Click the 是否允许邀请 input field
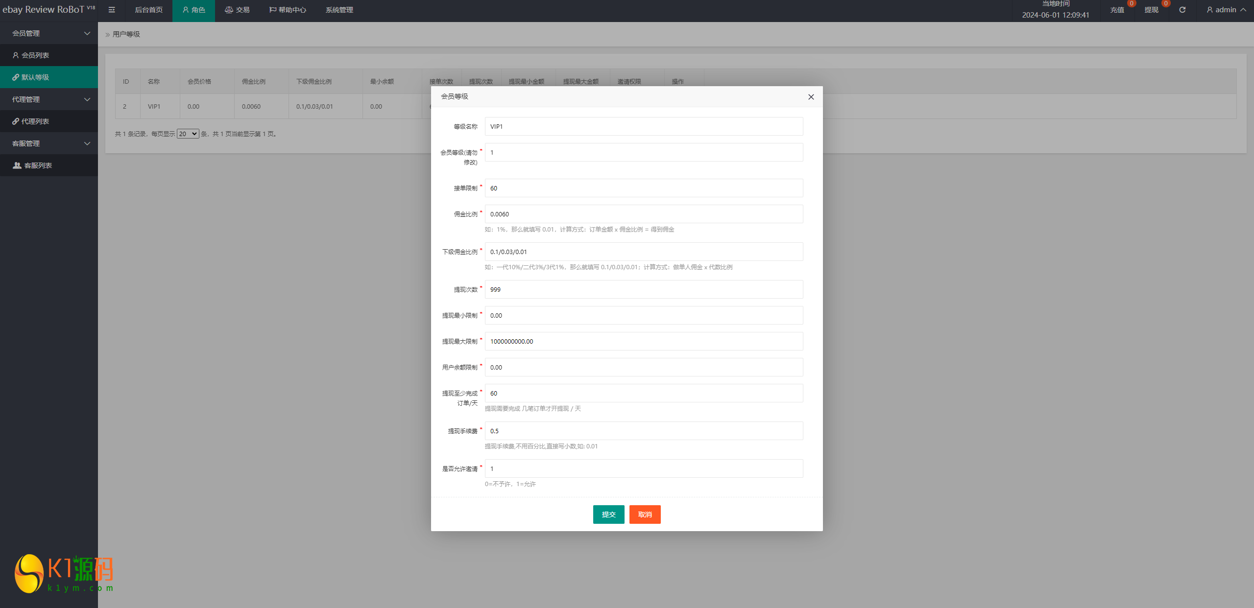The height and width of the screenshot is (608, 1254). click(644, 468)
